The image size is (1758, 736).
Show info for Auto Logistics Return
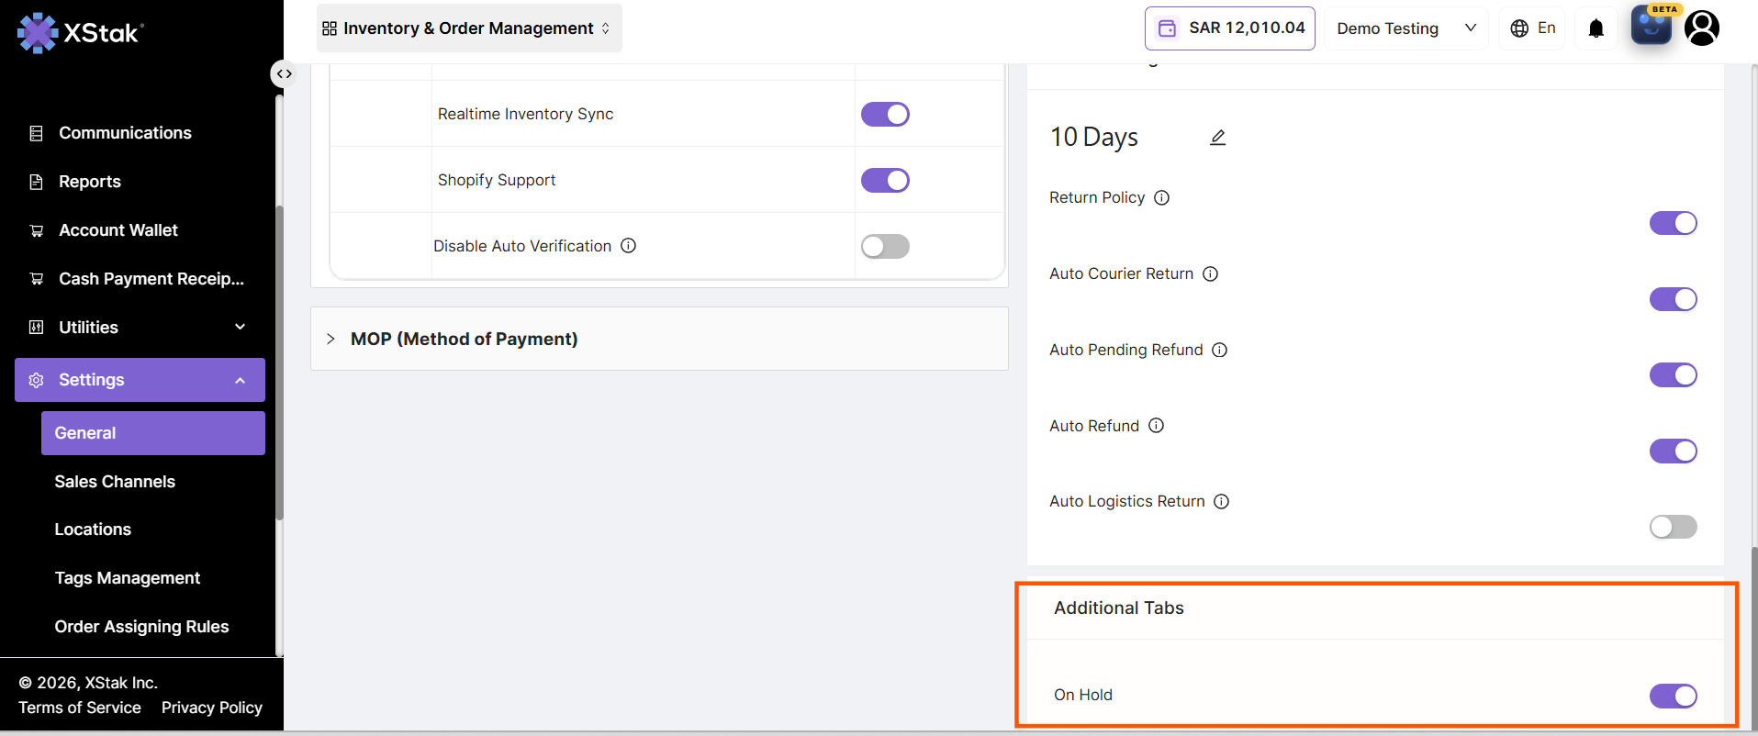click(x=1221, y=502)
